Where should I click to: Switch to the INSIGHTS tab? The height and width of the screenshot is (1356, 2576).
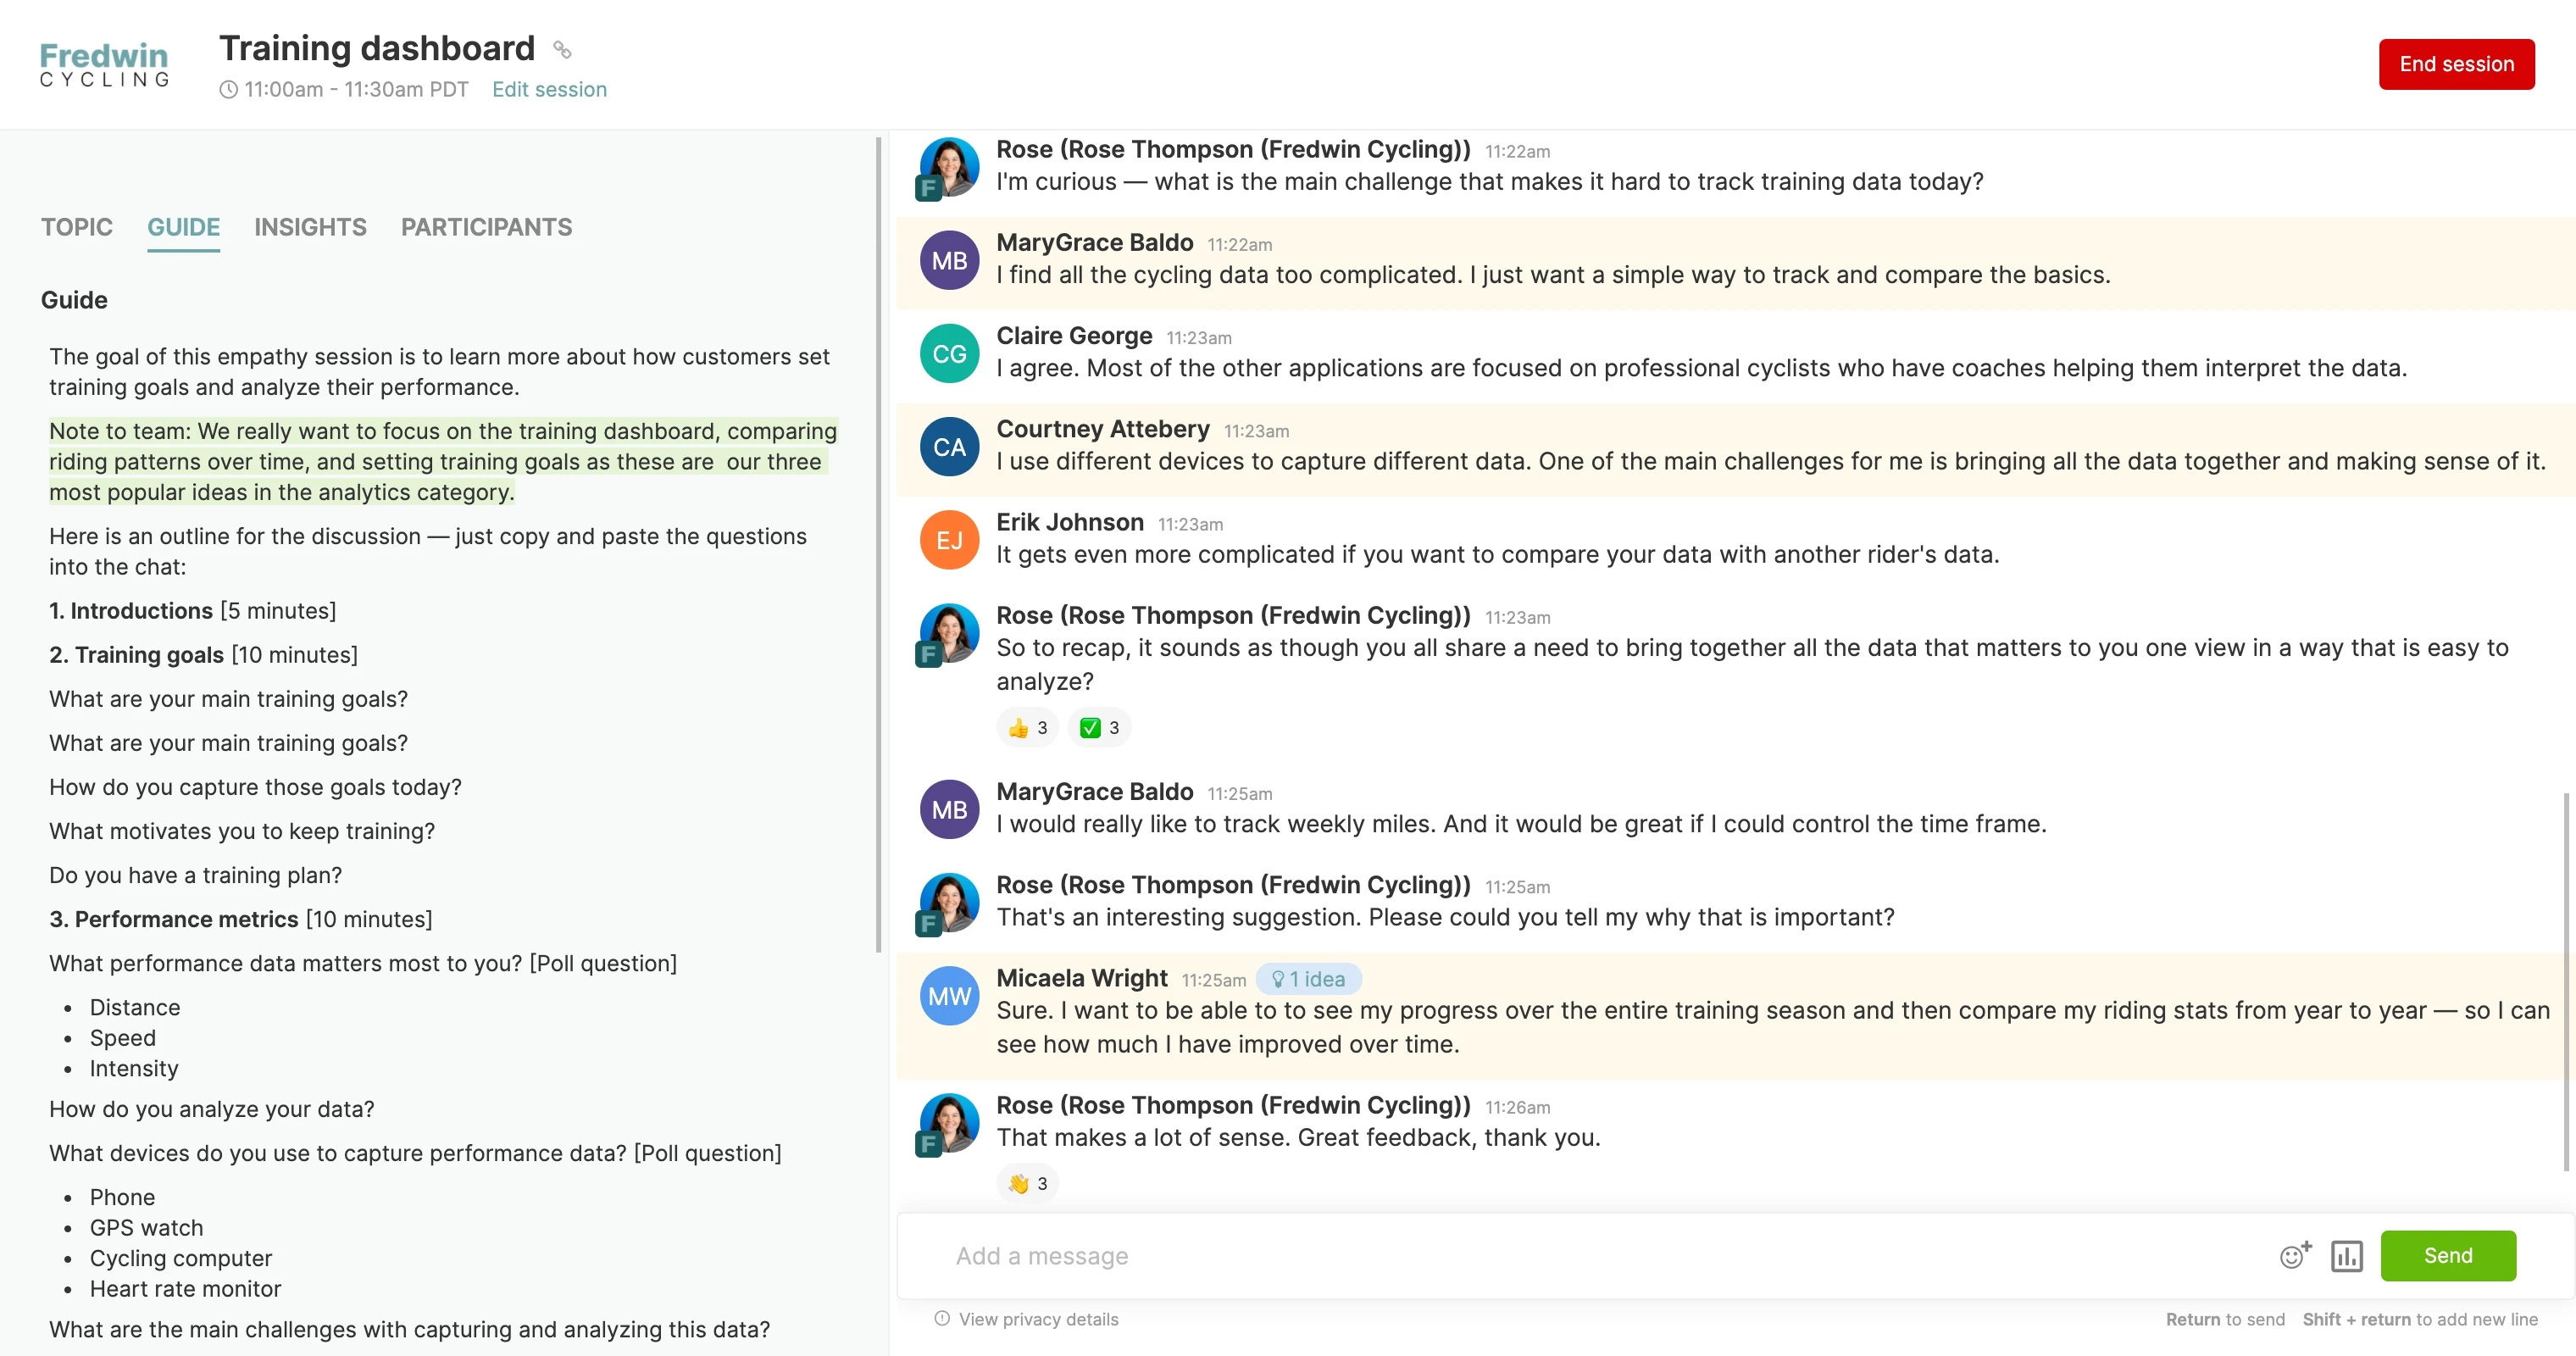pos(310,227)
